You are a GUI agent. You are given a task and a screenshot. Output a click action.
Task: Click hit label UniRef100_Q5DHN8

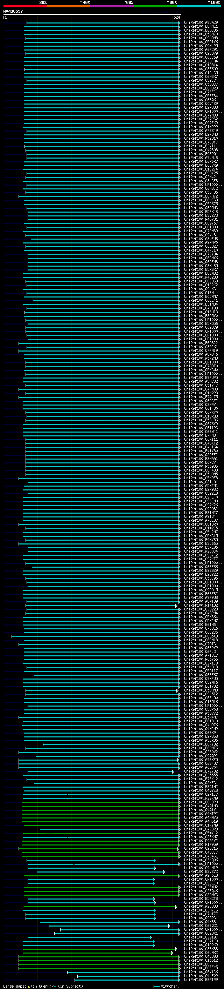tap(201, 690)
